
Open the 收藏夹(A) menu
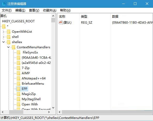tap(50, 10)
